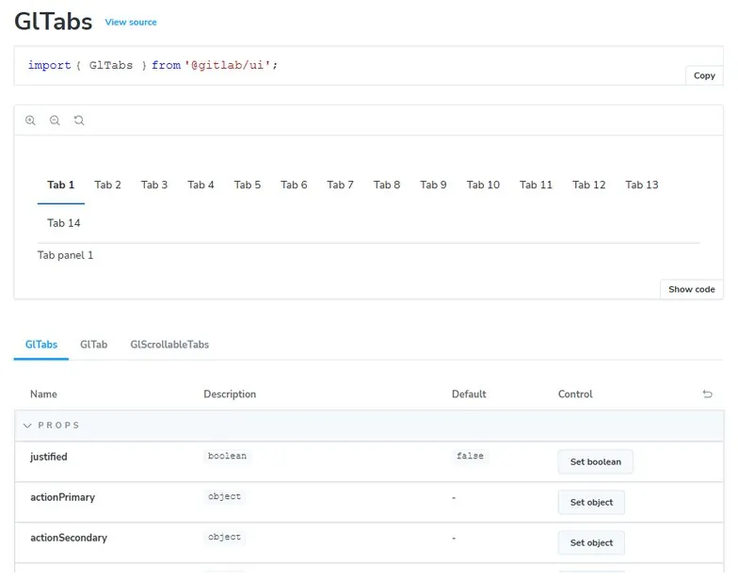
Task: Click the zoom in magnifier icon
Action: pyautogui.click(x=30, y=121)
